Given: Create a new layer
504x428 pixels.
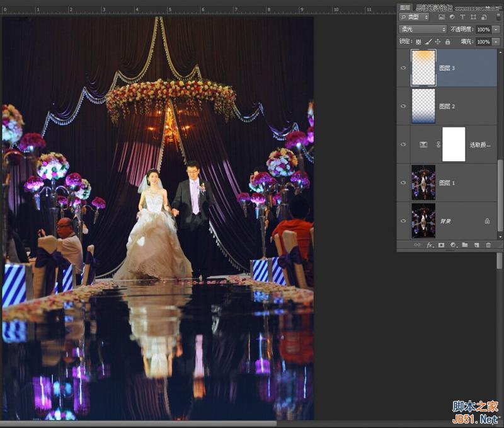Looking at the screenshot, I should tap(476, 245).
